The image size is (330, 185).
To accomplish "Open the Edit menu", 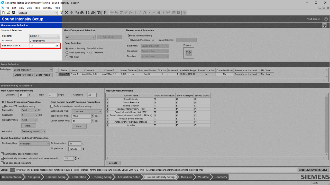I will 14,8.
